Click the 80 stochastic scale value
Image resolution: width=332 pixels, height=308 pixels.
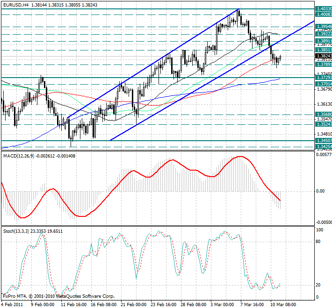pos(318,242)
